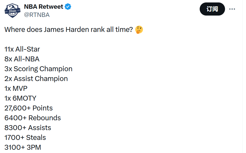Click the @RTNBA handle
Image resolution: width=246 pixels, height=153 pixels.
click(37, 15)
